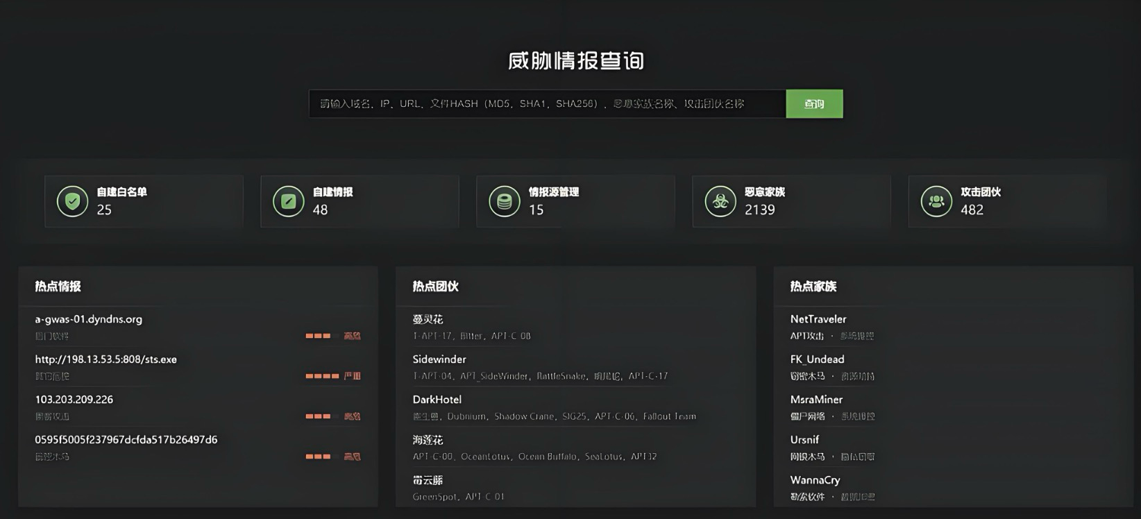
Task: Focus the threat intelligence search input field
Action: point(547,104)
